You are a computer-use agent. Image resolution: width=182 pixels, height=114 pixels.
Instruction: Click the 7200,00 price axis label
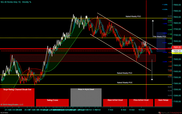tap(177, 95)
